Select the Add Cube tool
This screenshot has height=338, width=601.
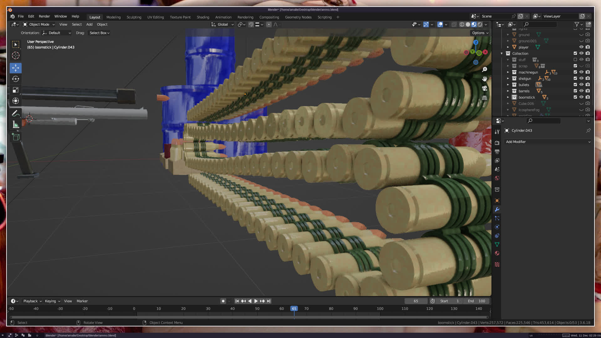[x=15, y=137]
